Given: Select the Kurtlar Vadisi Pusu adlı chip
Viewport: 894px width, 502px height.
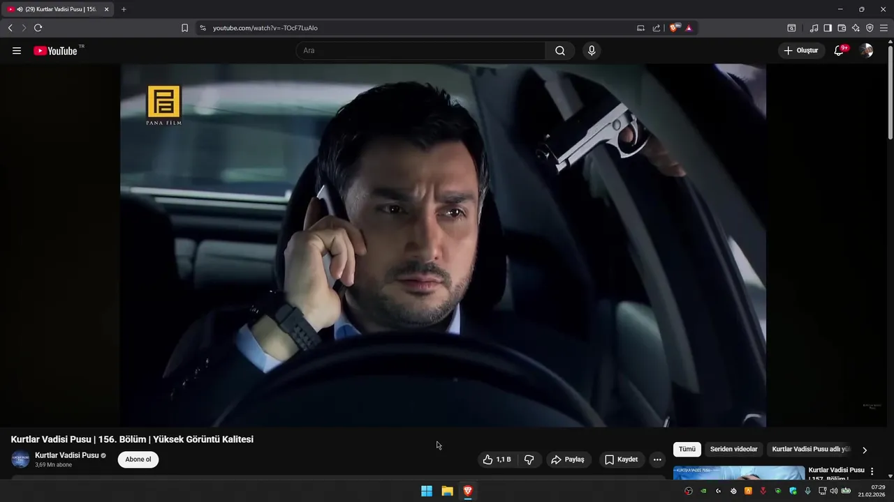Looking at the screenshot, I should [x=811, y=449].
